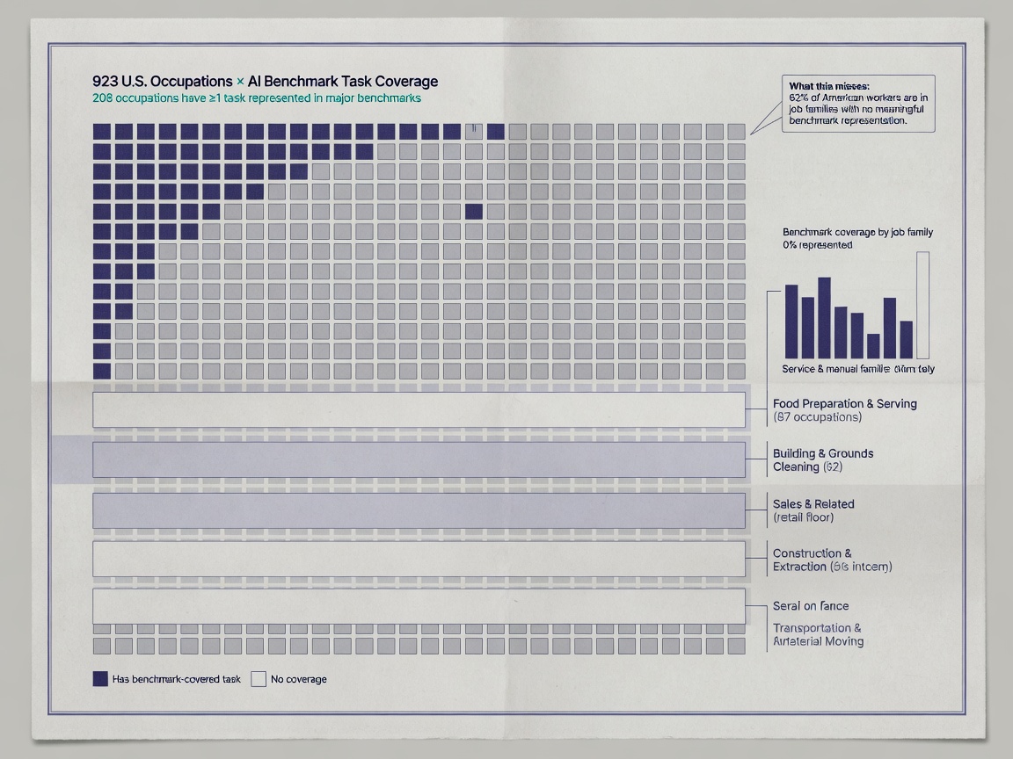Click the isolated dark square amid gray grid cells

474,212
